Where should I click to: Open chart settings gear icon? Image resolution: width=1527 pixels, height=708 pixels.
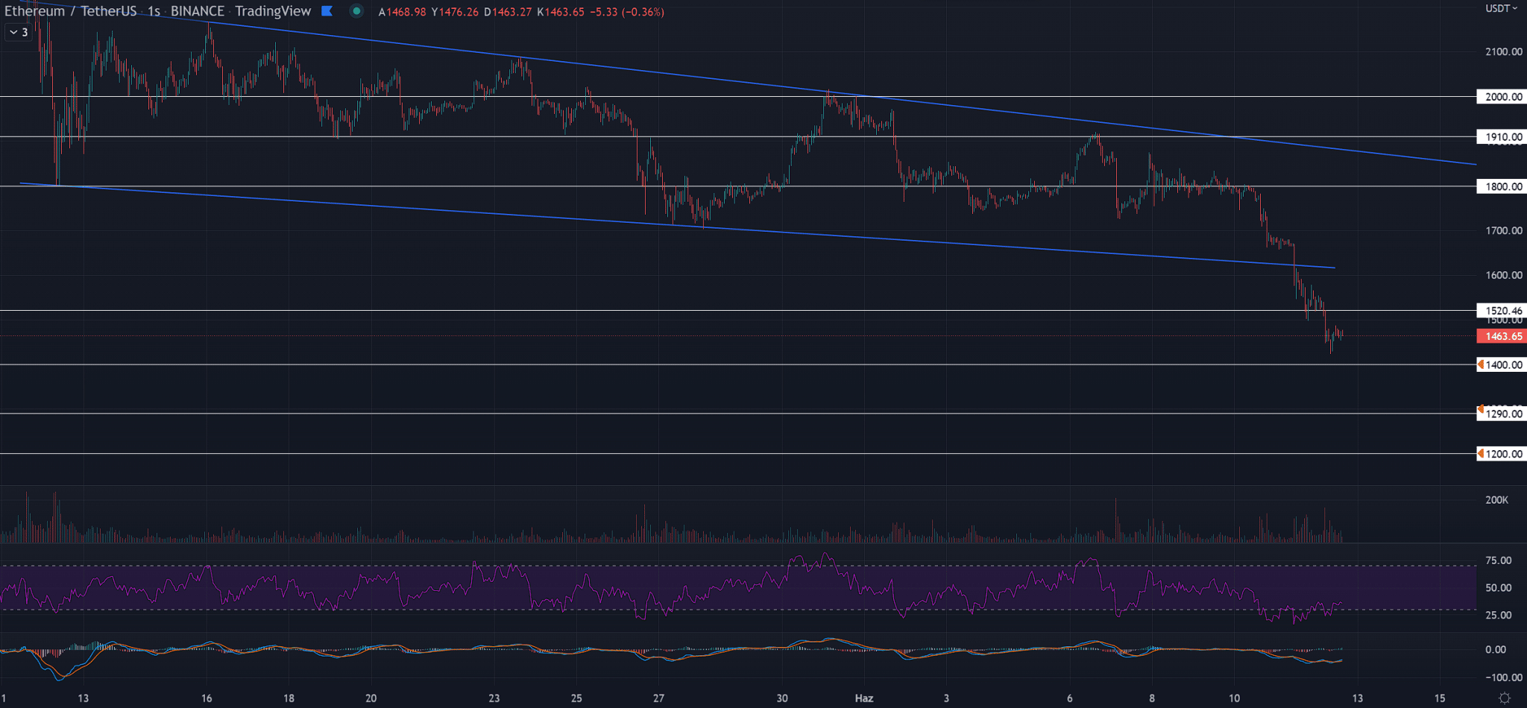pyautogui.click(x=1504, y=698)
